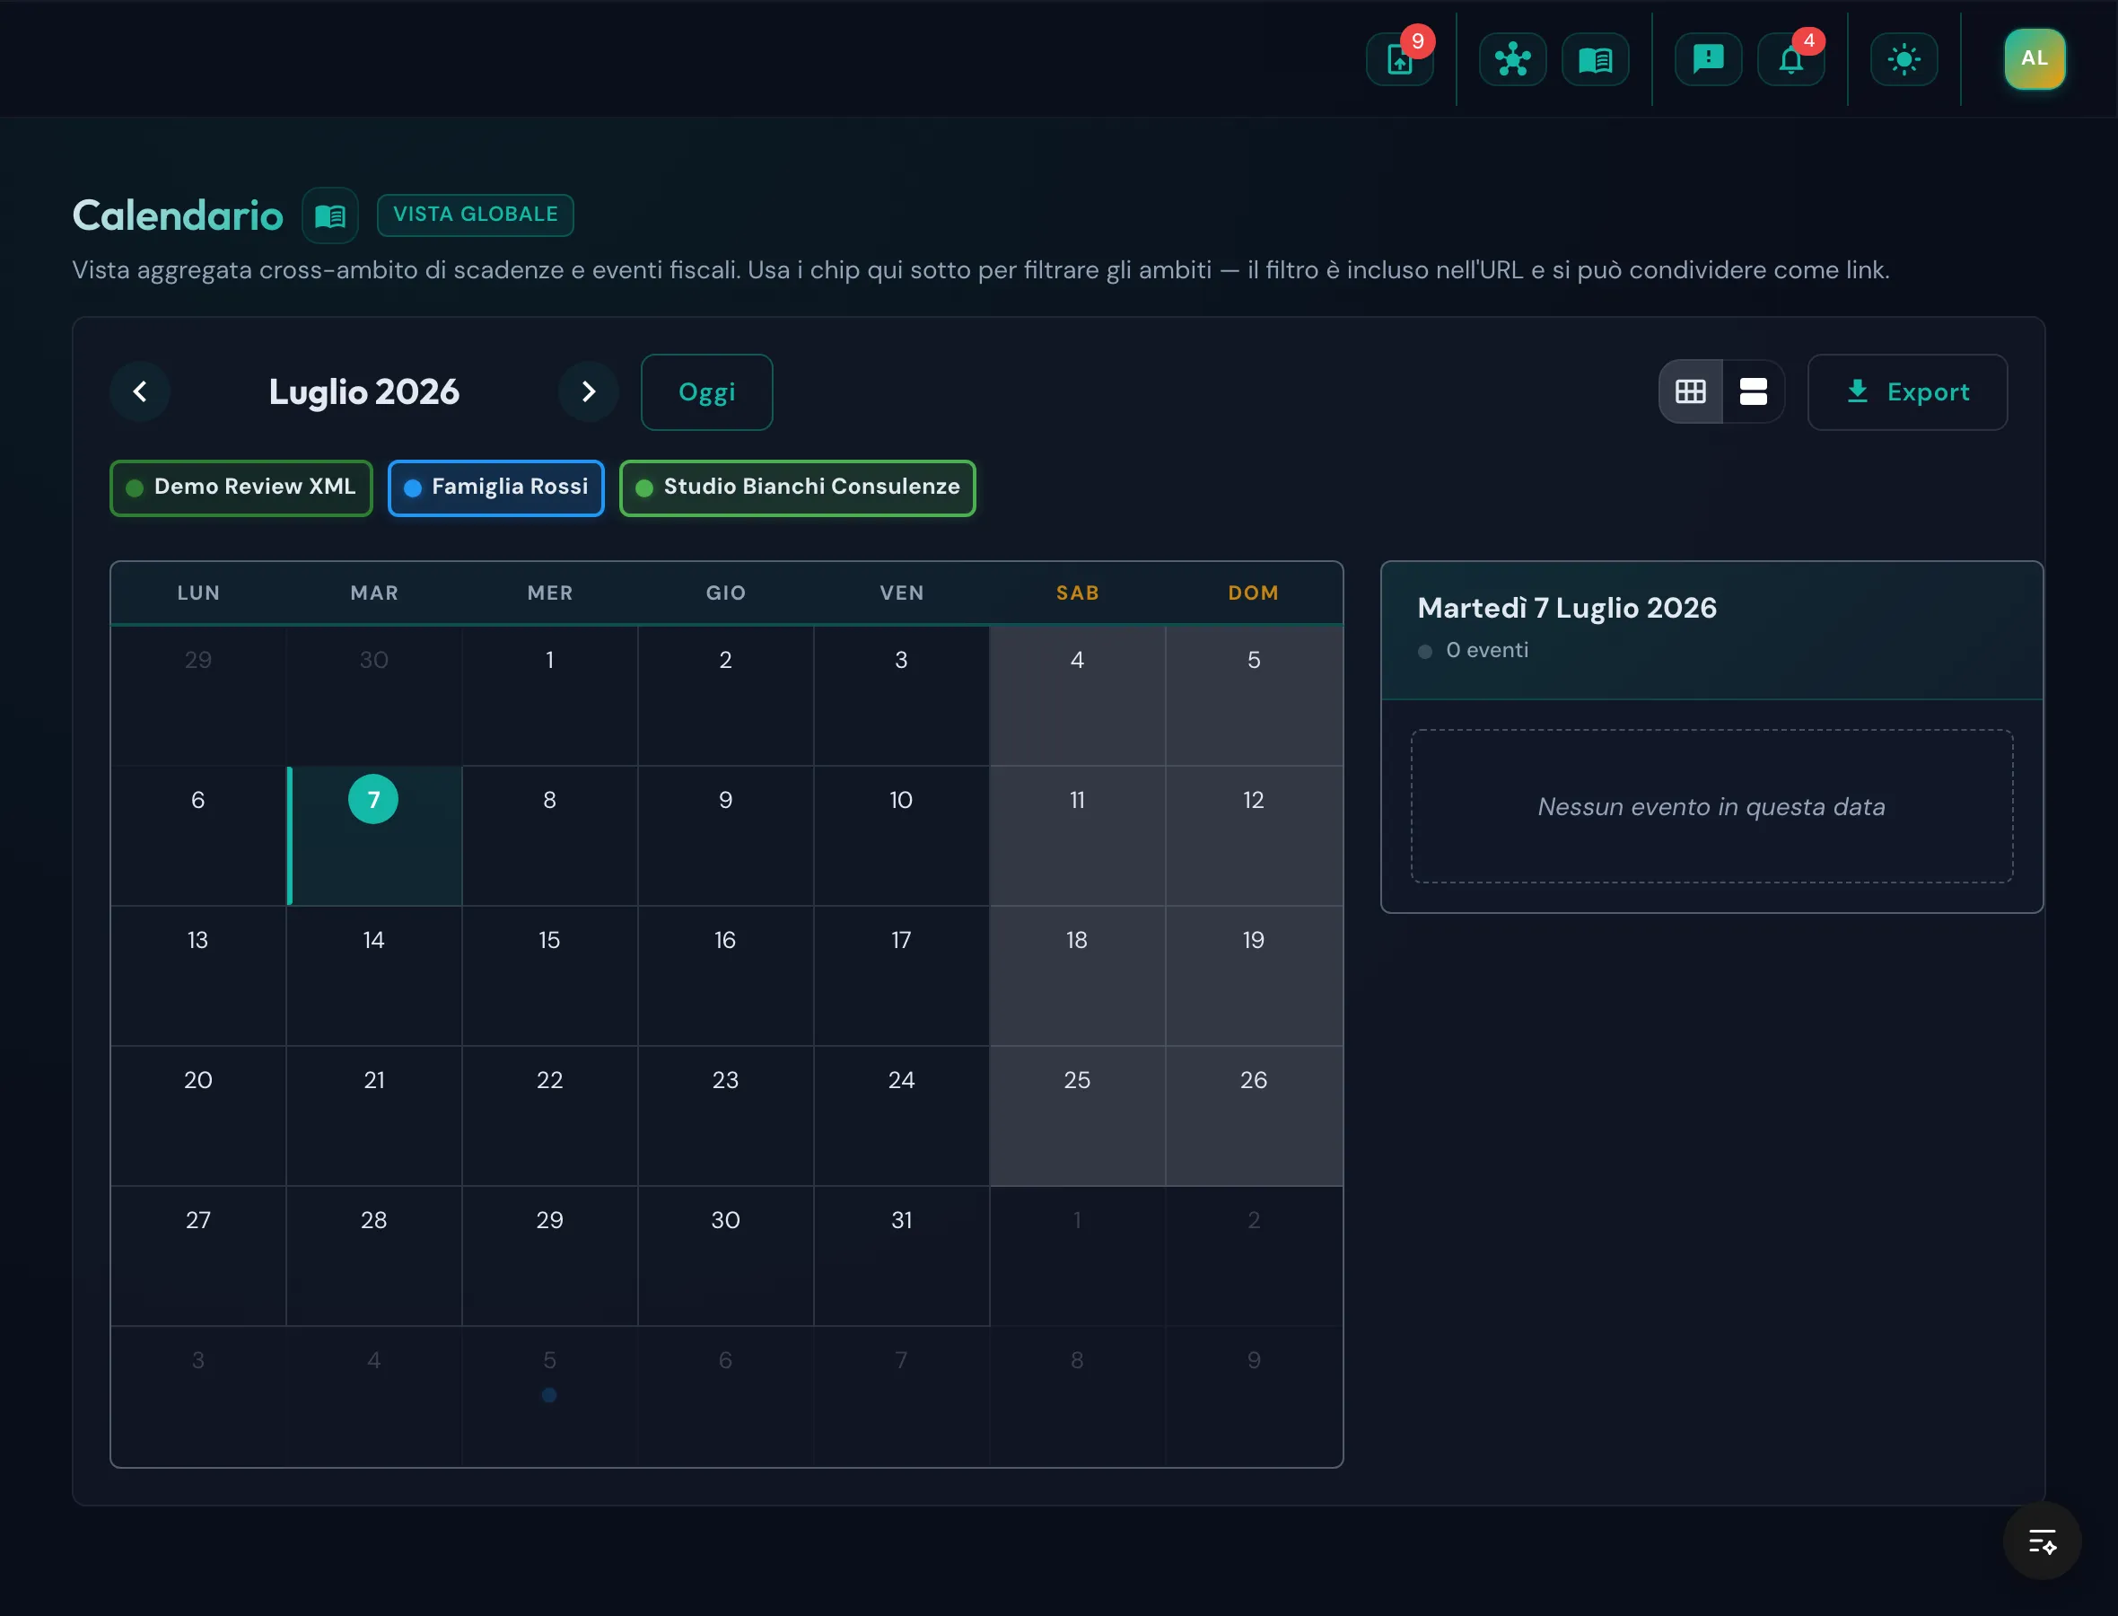The width and height of the screenshot is (2118, 1616).
Task: Open the AL user avatar menu
Action: (2035, 58)
